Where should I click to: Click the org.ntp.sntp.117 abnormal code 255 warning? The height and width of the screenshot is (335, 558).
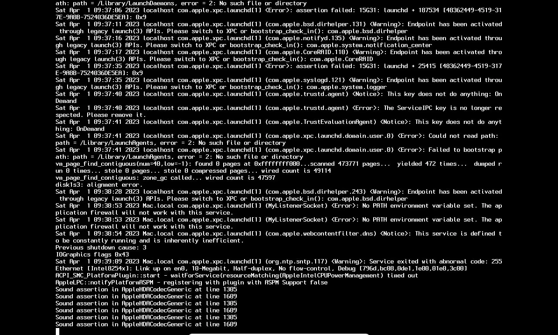click(x=279, y=262)
